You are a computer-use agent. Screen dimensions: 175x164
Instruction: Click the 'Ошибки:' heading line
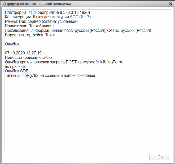pyautogui.click(x=12, y=44)
